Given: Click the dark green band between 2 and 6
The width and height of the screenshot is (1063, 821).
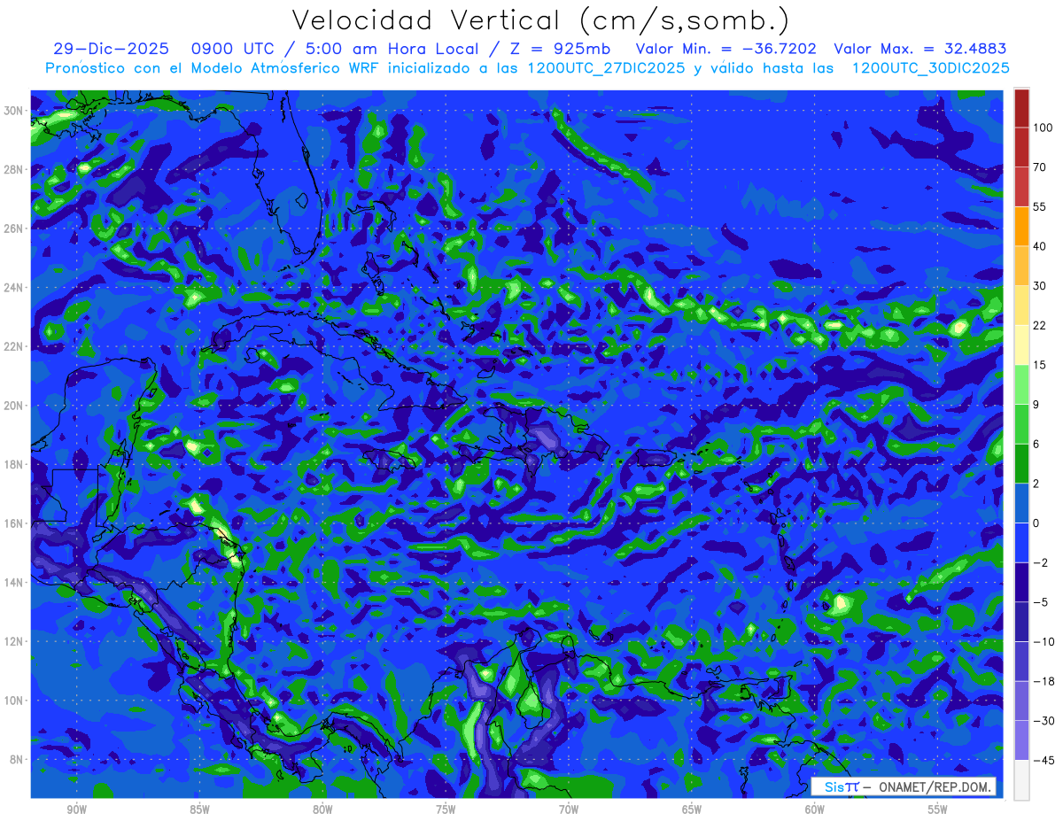Looking at the screenshot, I should point(1021,463).
